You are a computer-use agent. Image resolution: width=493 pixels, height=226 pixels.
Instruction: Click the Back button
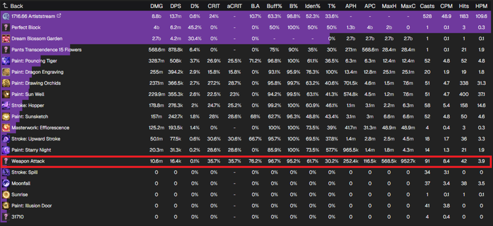click(13, 6)
